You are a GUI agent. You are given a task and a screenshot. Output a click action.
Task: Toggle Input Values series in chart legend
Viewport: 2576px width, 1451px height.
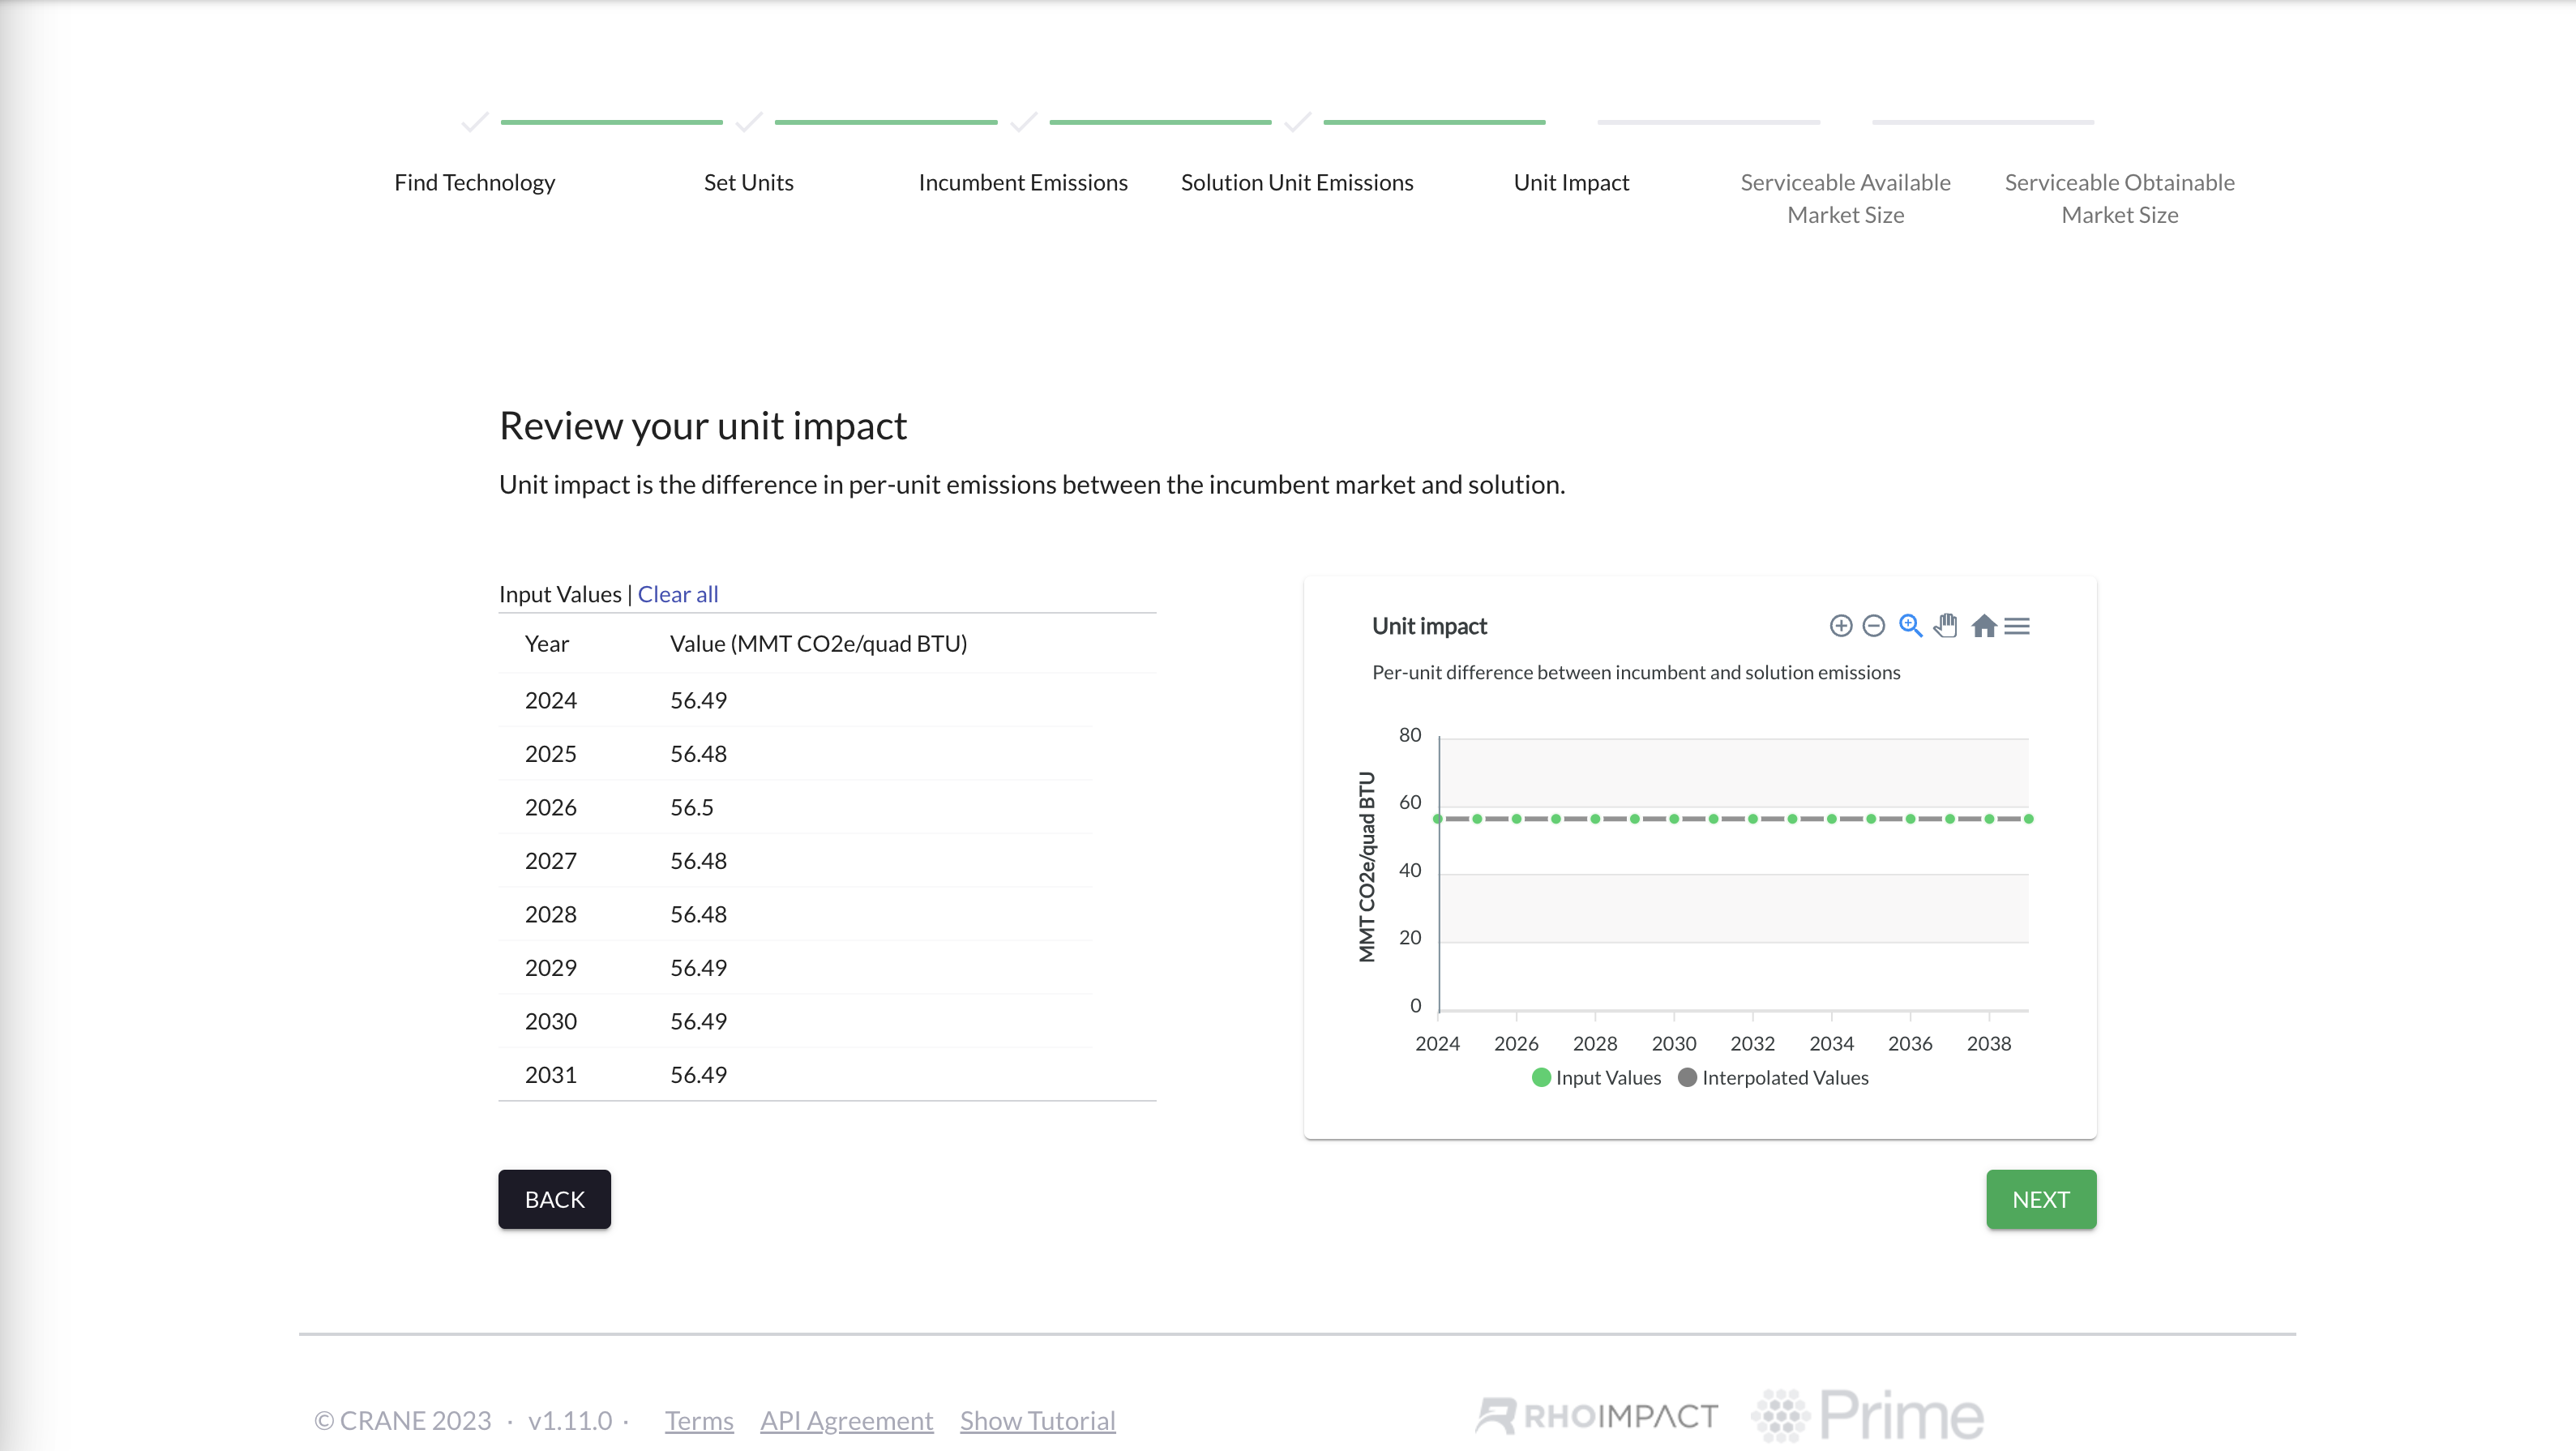[x=1596, y=1077]
